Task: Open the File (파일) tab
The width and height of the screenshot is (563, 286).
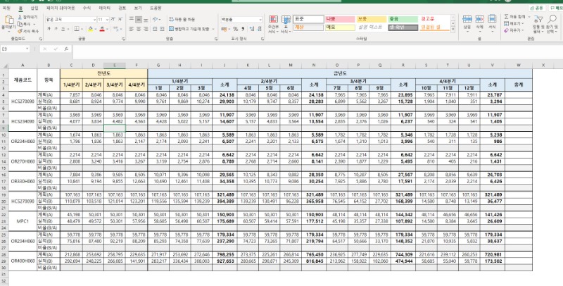Action: pyautogui.click(x=6, y=8)
